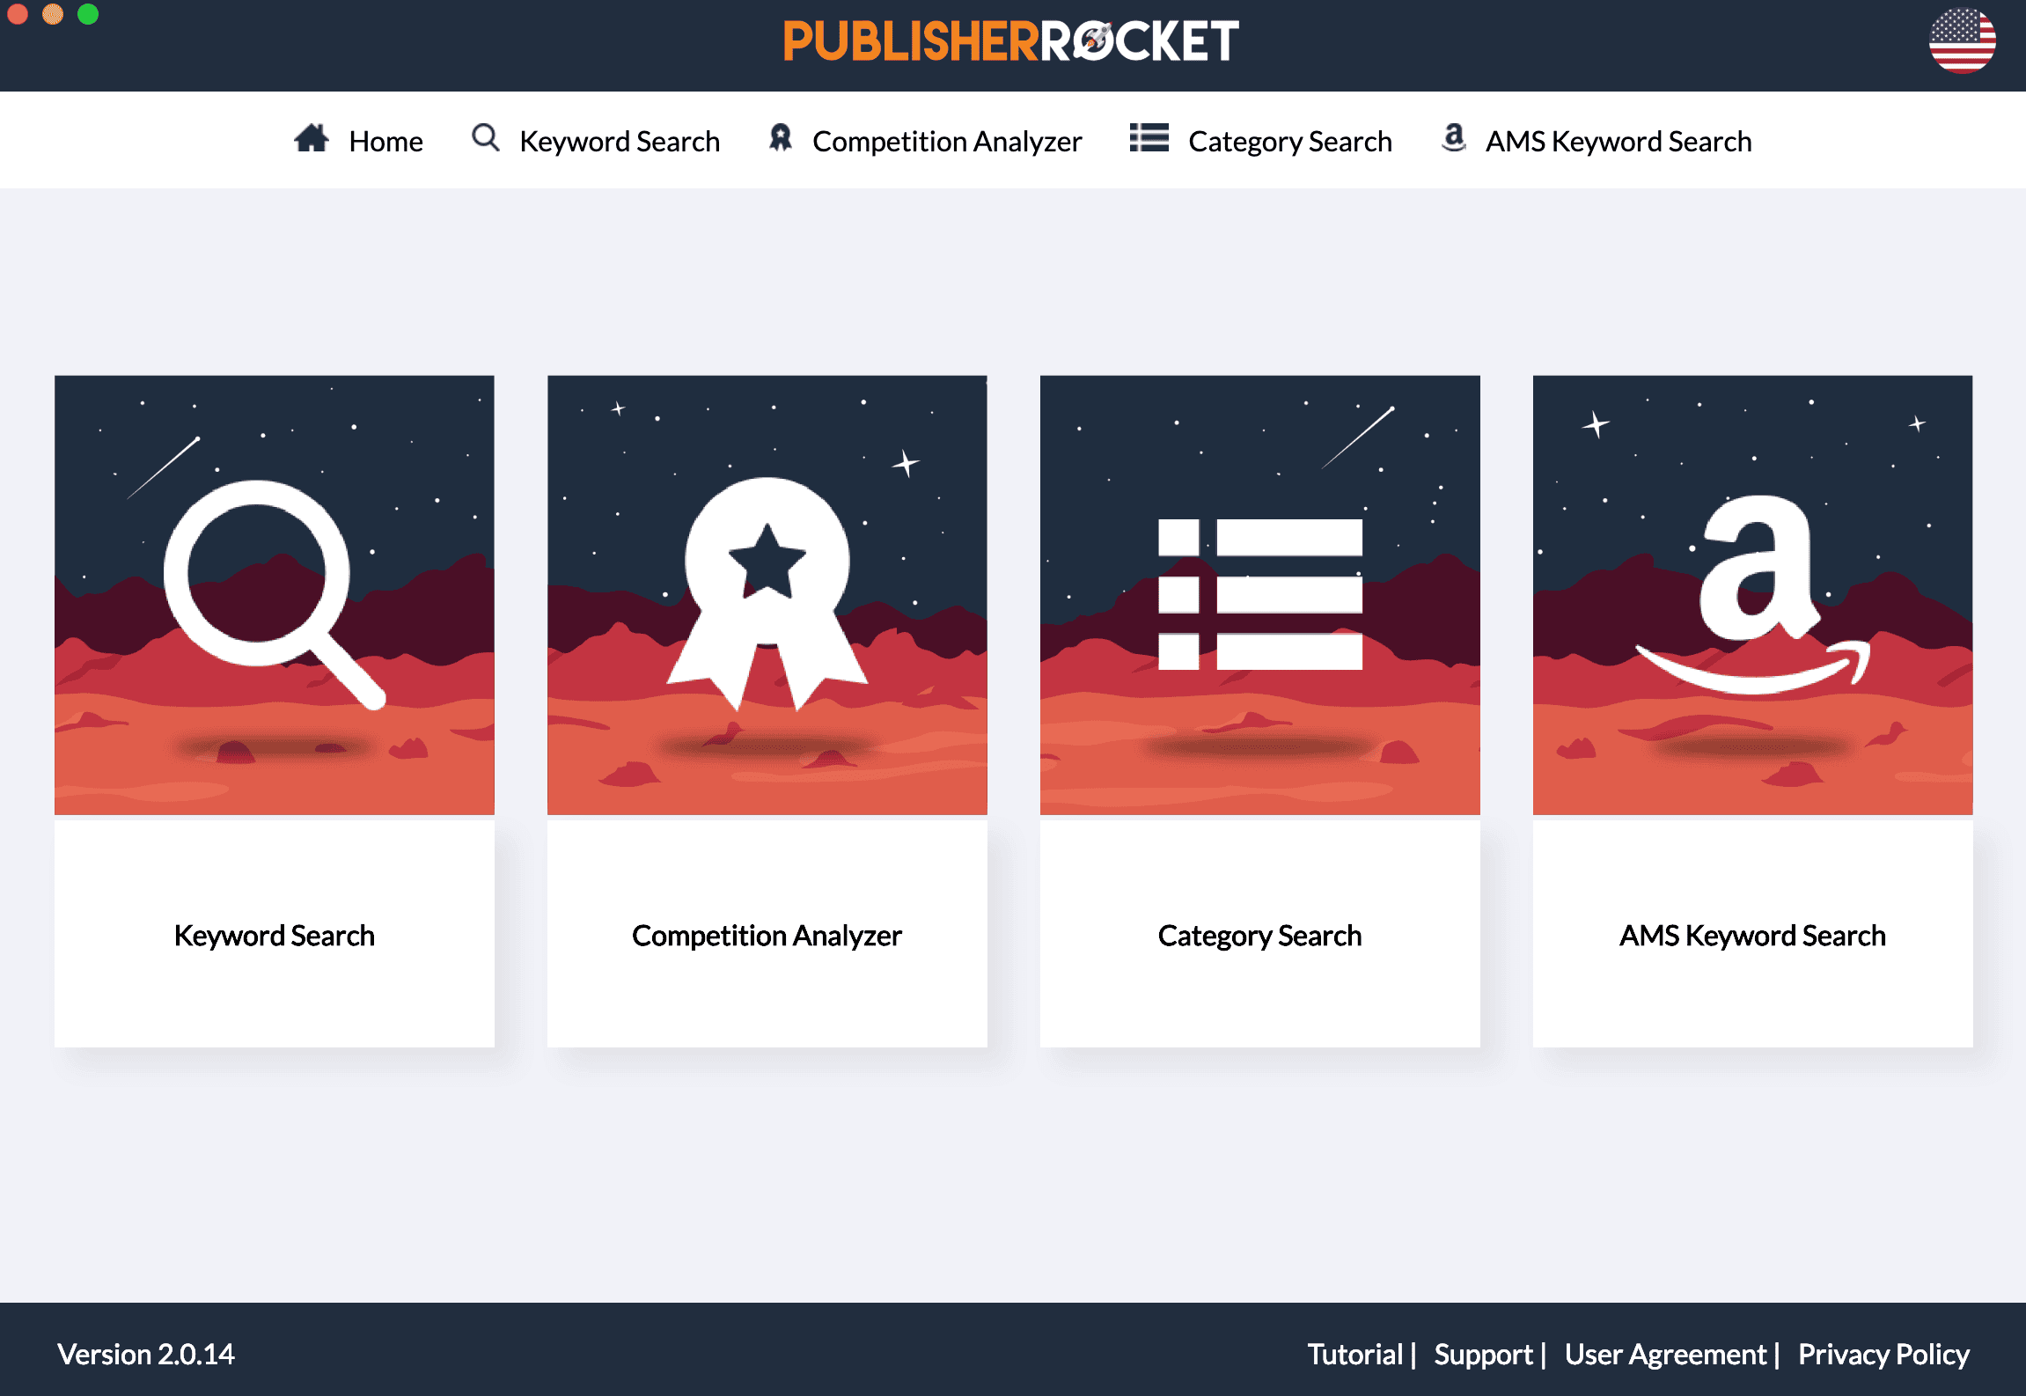Screen dimensions: 2026x1396
Task: Click the Publisher Rocket logo
Action: (1011, 40)
